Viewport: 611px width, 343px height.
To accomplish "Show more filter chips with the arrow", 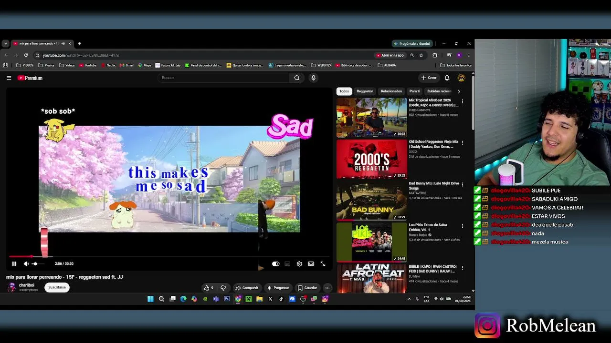I will click(459, 91).
